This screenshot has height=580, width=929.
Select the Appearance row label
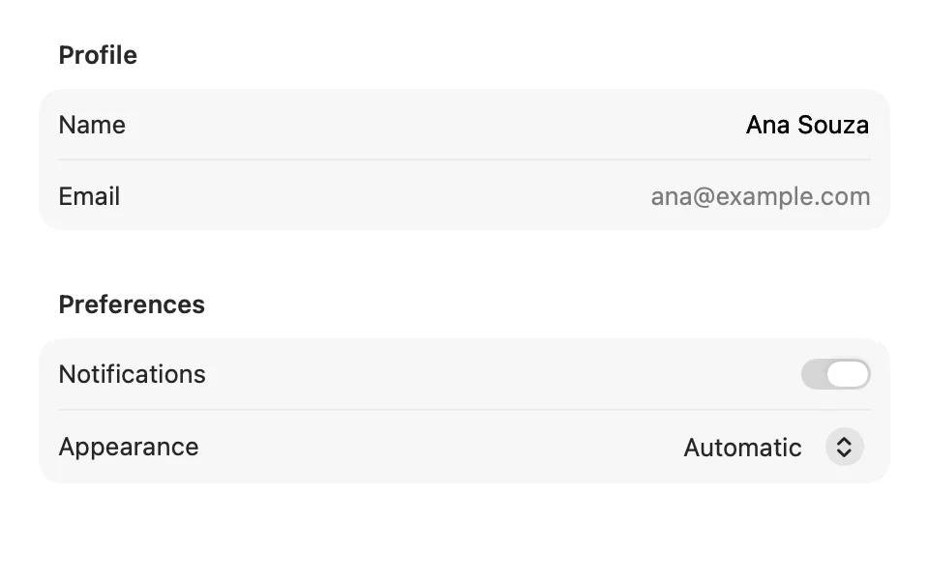(129, 447)
